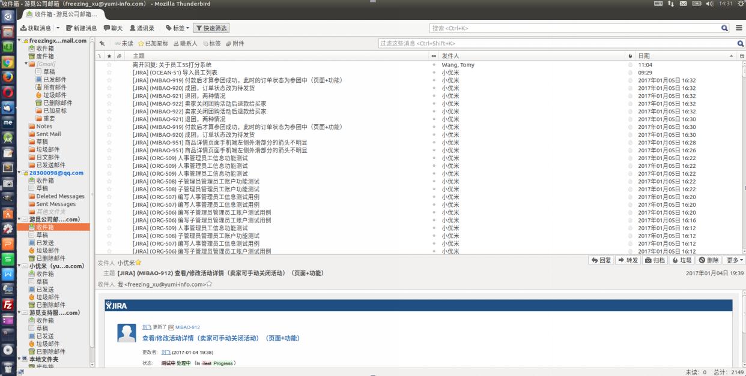Archive the open message using 归档 icon

657,260
